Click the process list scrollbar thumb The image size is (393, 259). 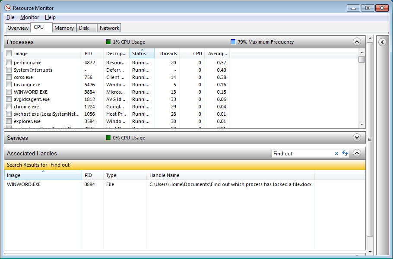click(x=361, y=60)
